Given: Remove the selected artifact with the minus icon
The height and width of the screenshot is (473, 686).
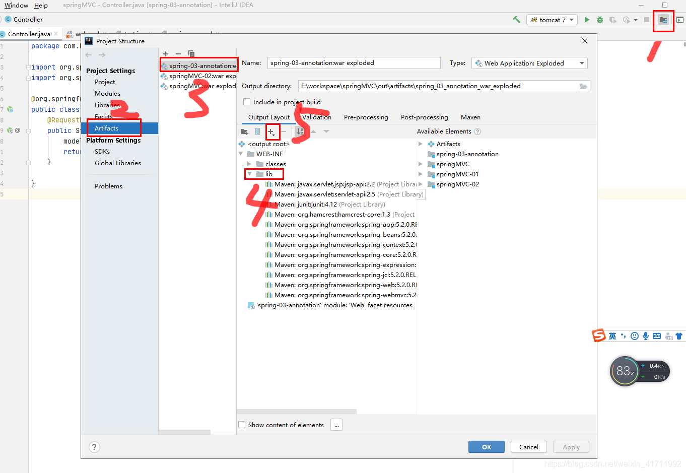Looking at the screenshot, I should (x=178, y=53).
